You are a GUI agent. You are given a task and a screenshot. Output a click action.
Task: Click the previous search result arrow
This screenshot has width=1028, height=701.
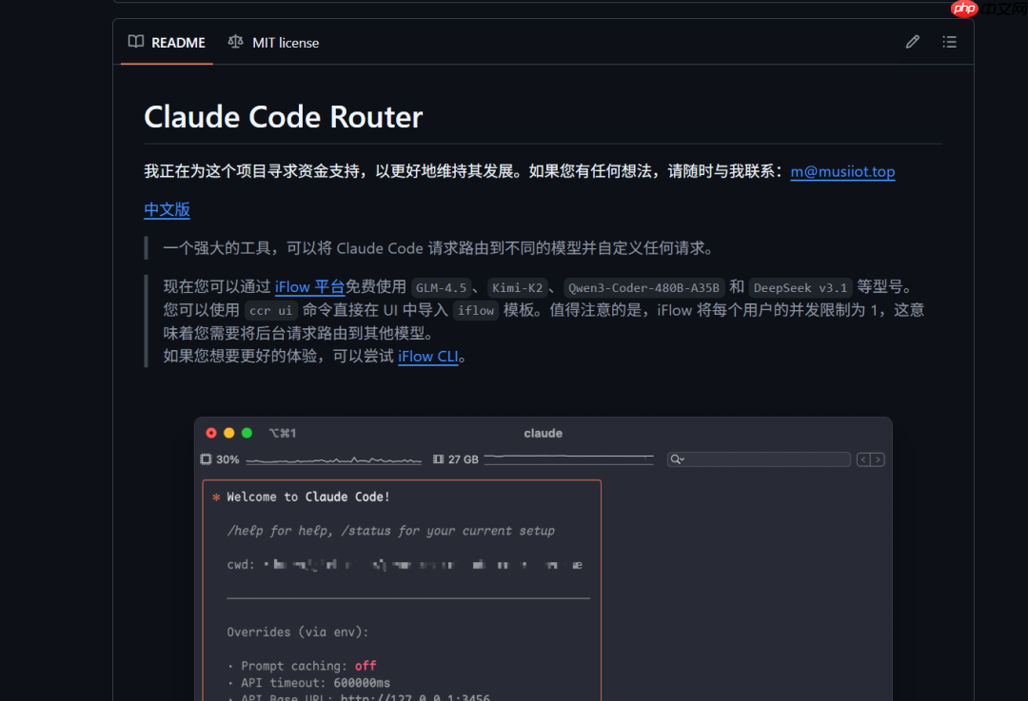(862, 459)
